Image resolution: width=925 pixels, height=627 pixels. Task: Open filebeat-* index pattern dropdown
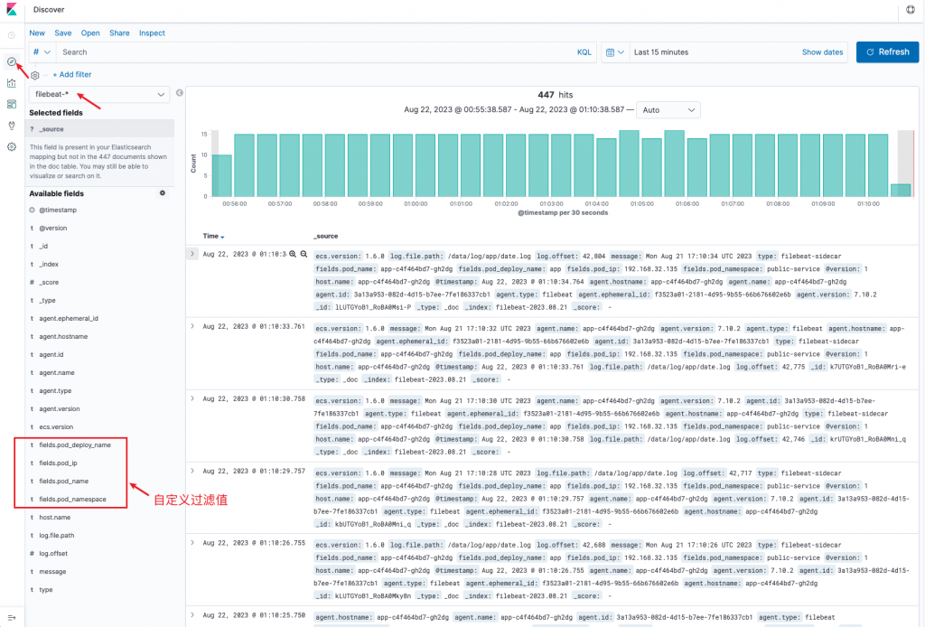99,94
